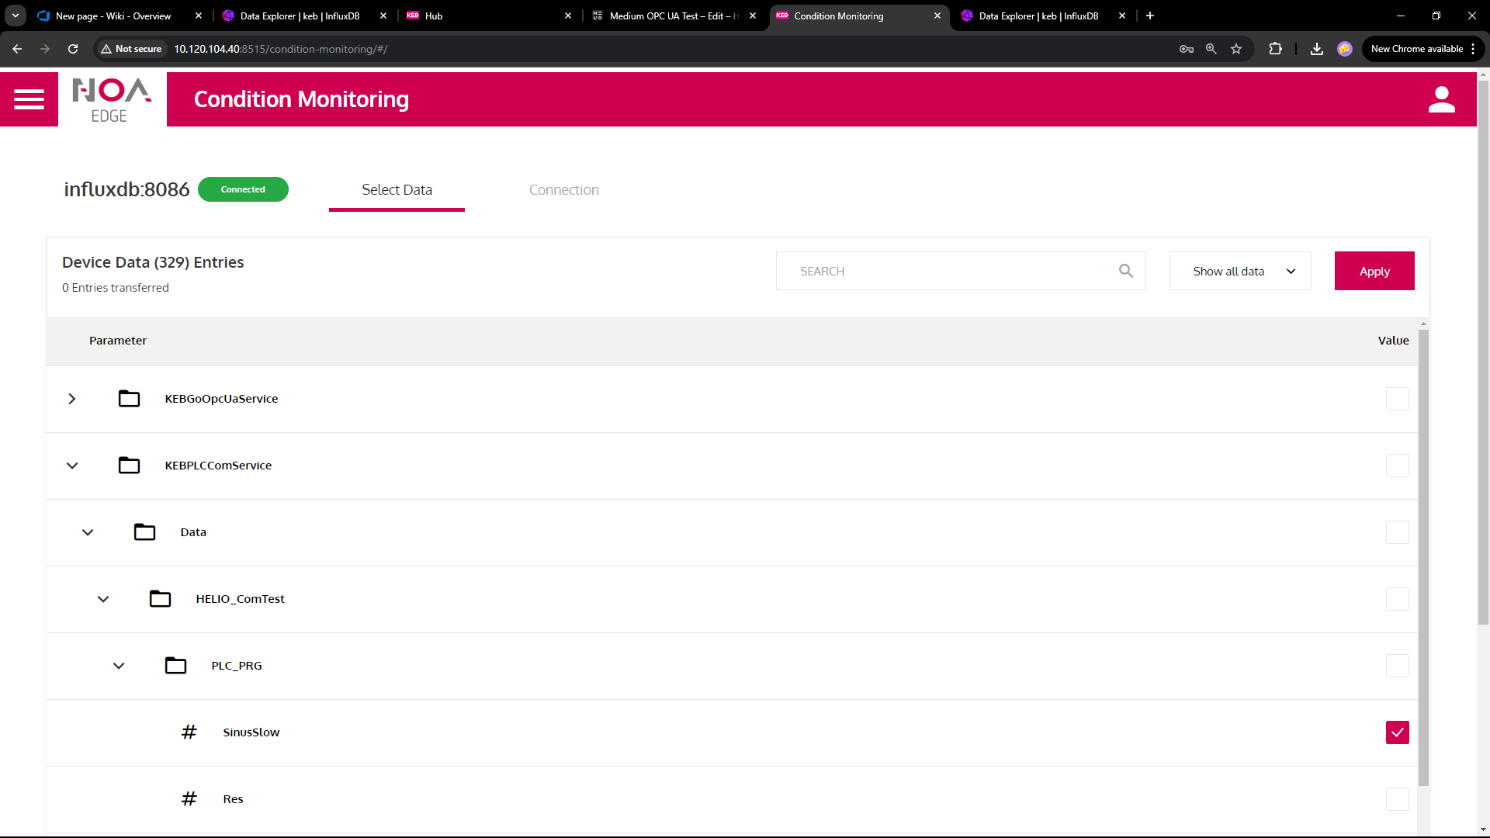
Task: Click the NOA EDGE logo
Action: click(112, 99)
